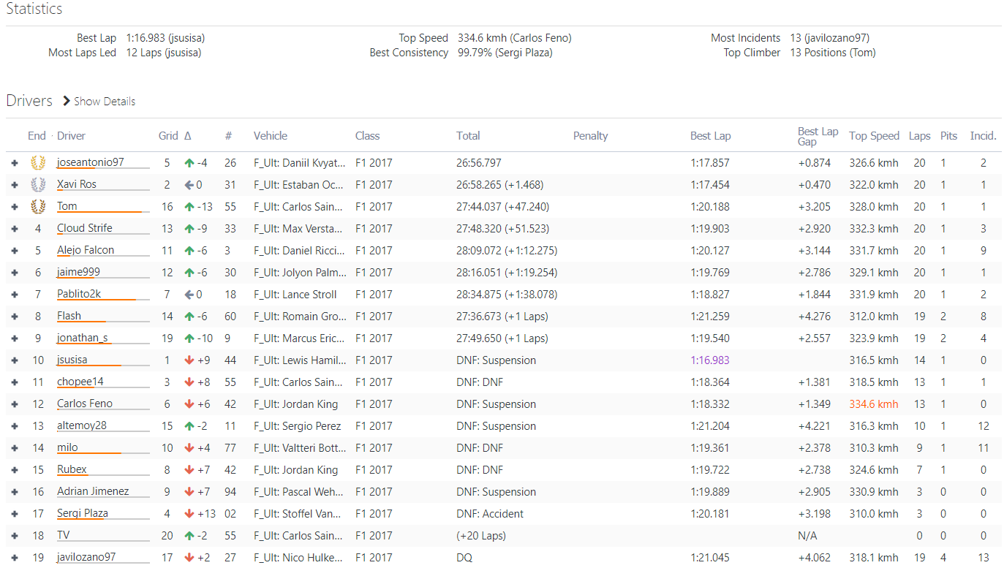Expand altemoy28 row plus icon

[x=14, y=426]
